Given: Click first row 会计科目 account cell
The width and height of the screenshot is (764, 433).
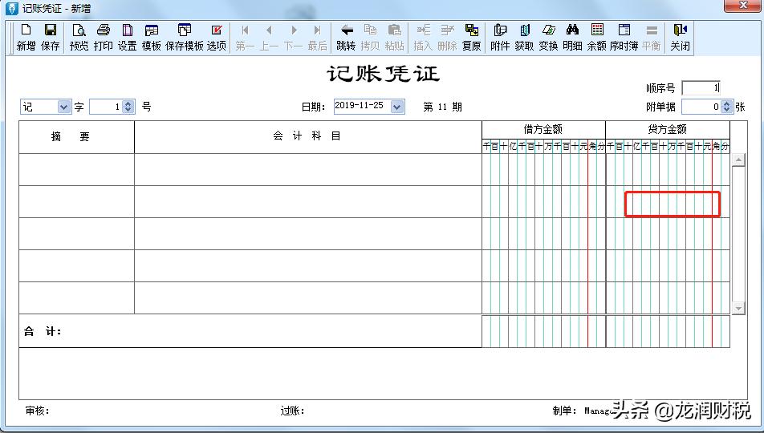Looking at the screenshot, I should click(308, 169).
